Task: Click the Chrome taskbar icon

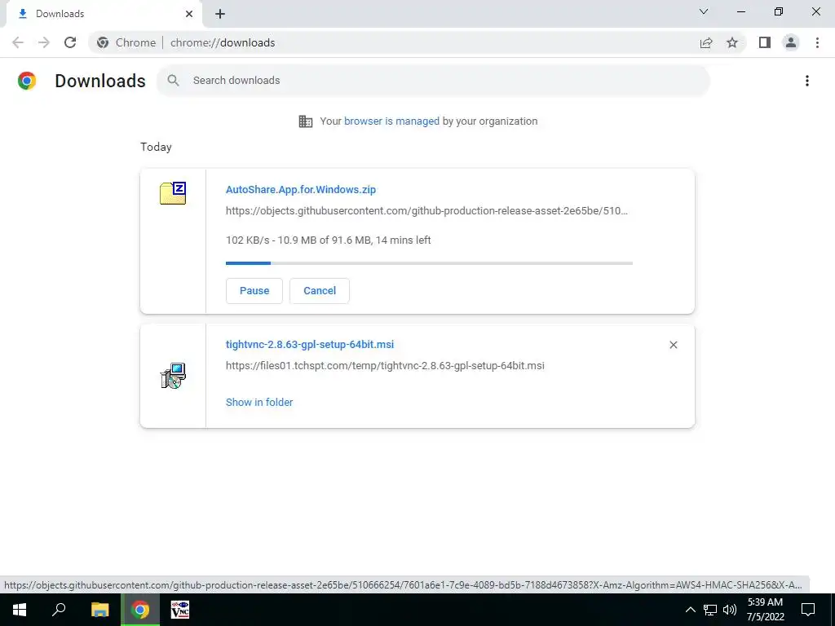Action: 140,610
